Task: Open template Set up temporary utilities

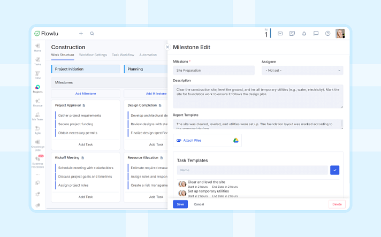Action: (x=208, y=191)
